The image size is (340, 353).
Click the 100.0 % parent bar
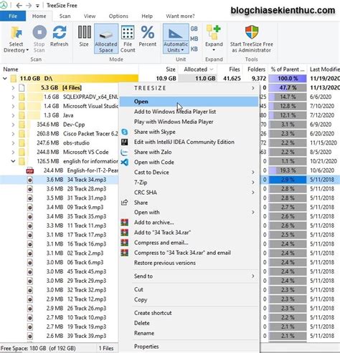click(x=288, y=78)
